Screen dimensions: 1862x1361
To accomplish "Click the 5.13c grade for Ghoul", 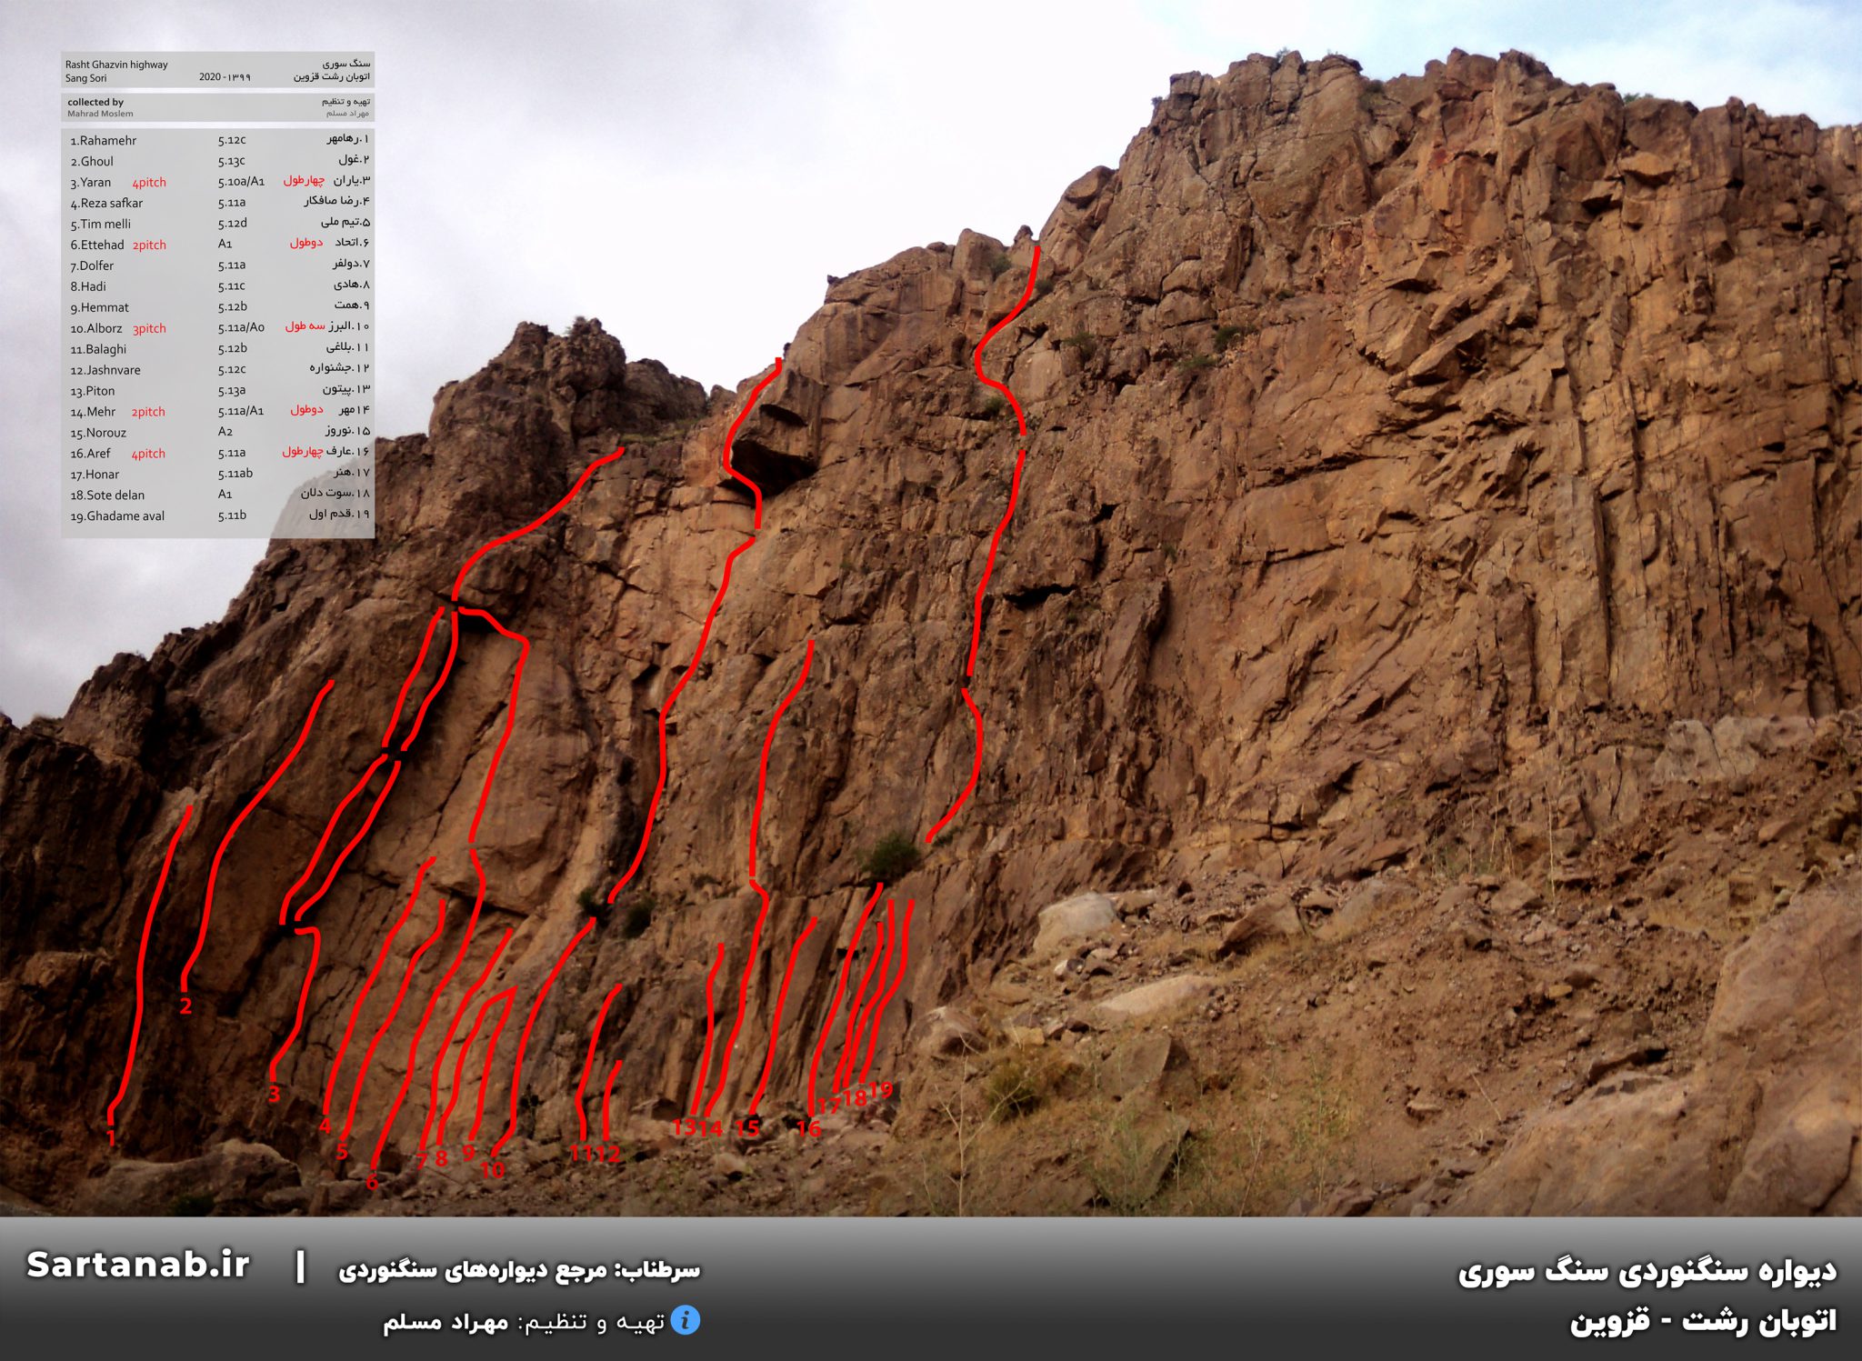I will point(232,161).
